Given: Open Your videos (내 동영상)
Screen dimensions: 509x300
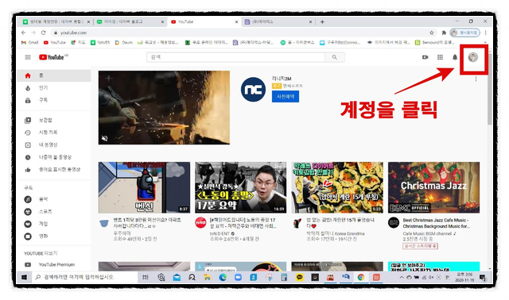Looking at the screenshot, I should pyautogui.click(x=54, y=144).
